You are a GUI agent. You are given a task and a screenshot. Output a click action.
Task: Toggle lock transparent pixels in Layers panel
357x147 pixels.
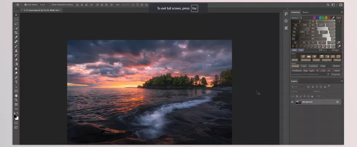(x=297, y=97)
